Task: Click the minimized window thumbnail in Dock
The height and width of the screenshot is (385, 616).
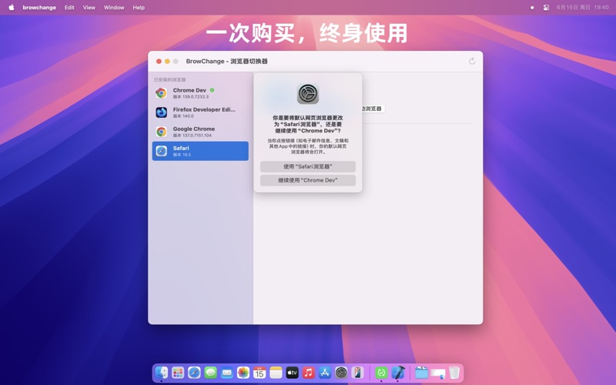Action: [x=437, y=373]
